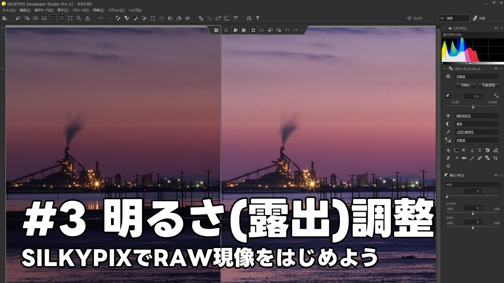This screenshot has height=283, width=504.
Task: Open the rotation/perspective undo-arrow icon
Action: (x=487, y=150)
